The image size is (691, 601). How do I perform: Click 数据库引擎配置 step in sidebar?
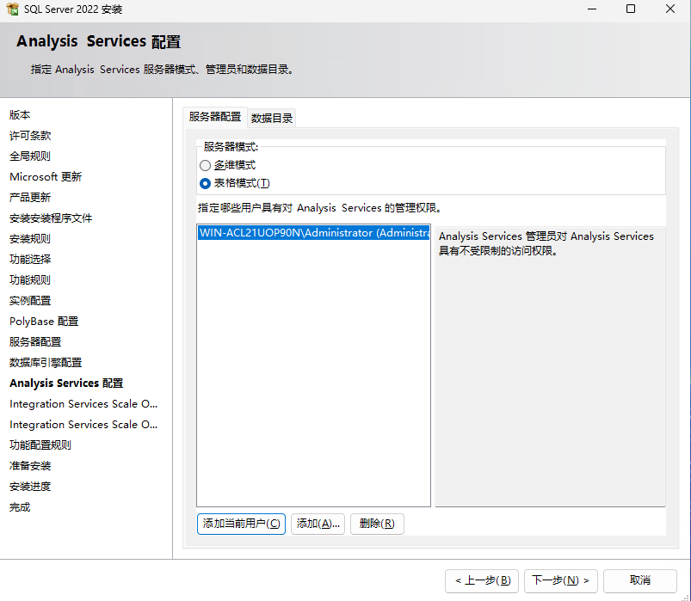click(x=46, y=363)
